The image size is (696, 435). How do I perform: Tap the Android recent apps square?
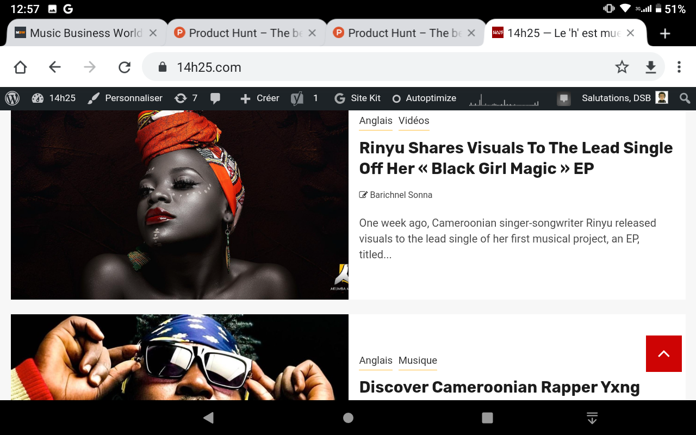click(487, 418)
